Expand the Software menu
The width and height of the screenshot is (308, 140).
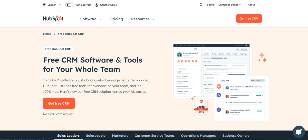coord(91,19)
